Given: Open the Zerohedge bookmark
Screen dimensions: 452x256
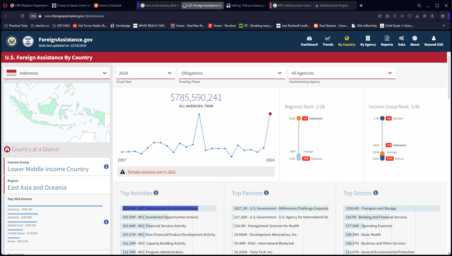Looking at the screenshot, I should point(120,26).
